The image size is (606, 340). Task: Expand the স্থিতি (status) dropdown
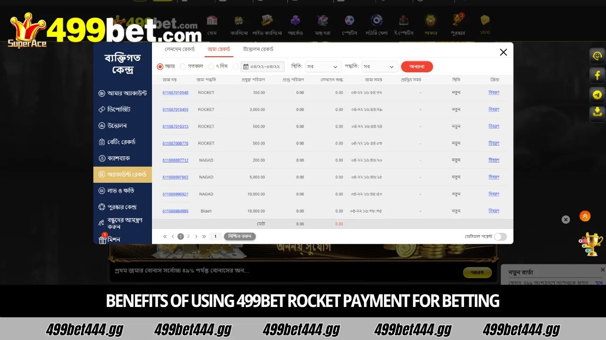pos(323,67)
